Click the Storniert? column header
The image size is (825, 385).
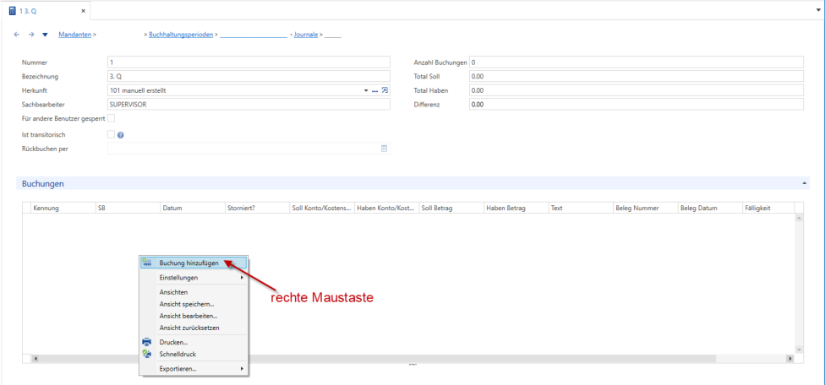click(x=257, y=208)
